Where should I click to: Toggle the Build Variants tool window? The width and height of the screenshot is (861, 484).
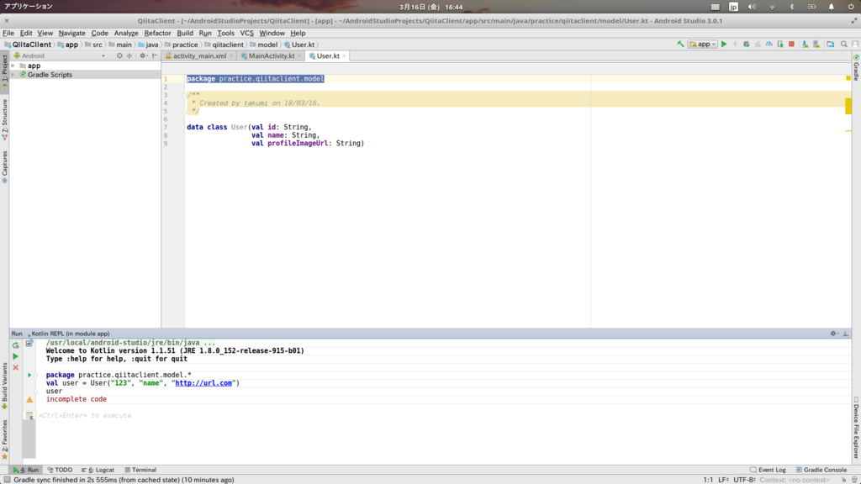click(4, 386)
